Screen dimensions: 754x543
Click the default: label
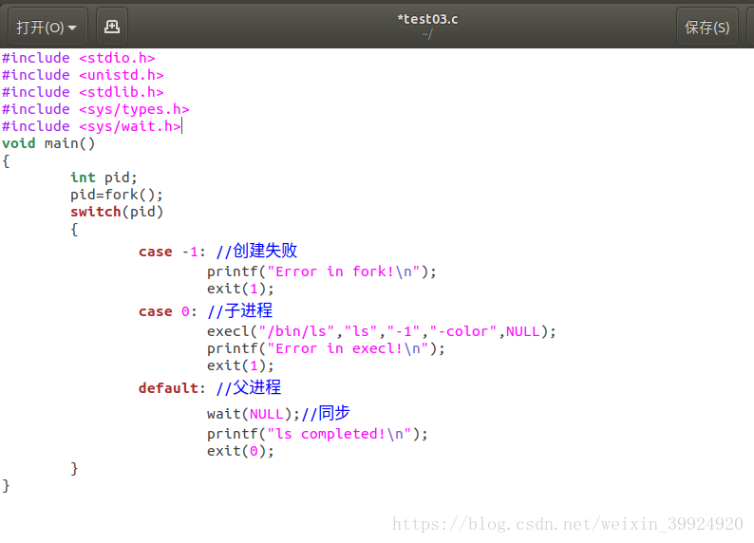tap(172, 387)
